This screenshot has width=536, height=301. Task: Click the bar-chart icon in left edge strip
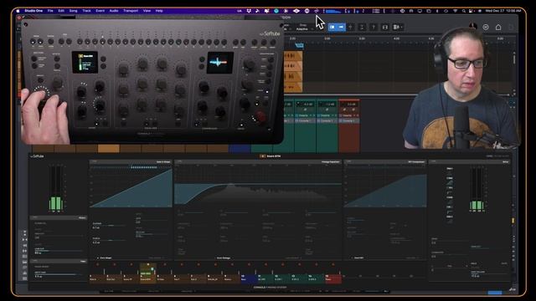24,273
